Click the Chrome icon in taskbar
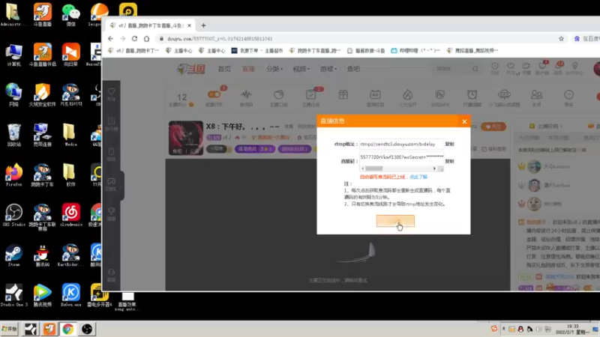The height and width of the screenshot is (337, 600). [x=68, y=329]
